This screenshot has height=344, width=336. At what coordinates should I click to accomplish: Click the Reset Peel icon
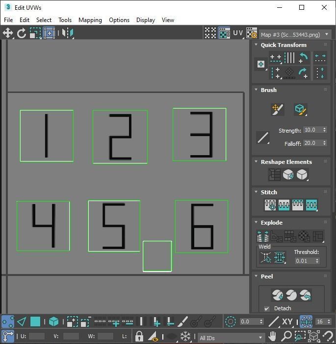pyautogui.click(x=306, y=295)
